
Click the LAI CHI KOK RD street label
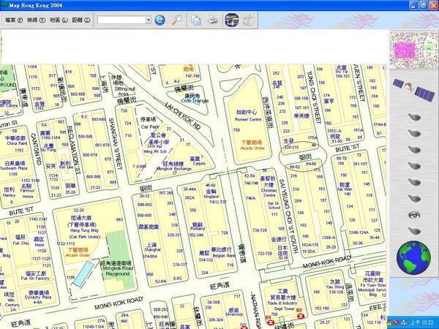182,116
